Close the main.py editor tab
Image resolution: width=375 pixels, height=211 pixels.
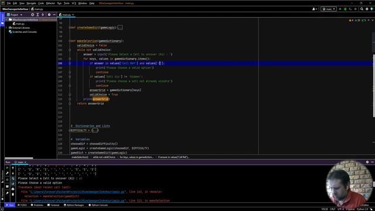coord(73,15)
